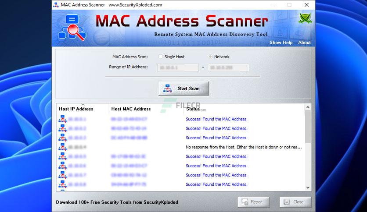367x212 pixels.
Task: Click the host icon in the first result row
Action: pyautogui.click(x=62, y=119)
